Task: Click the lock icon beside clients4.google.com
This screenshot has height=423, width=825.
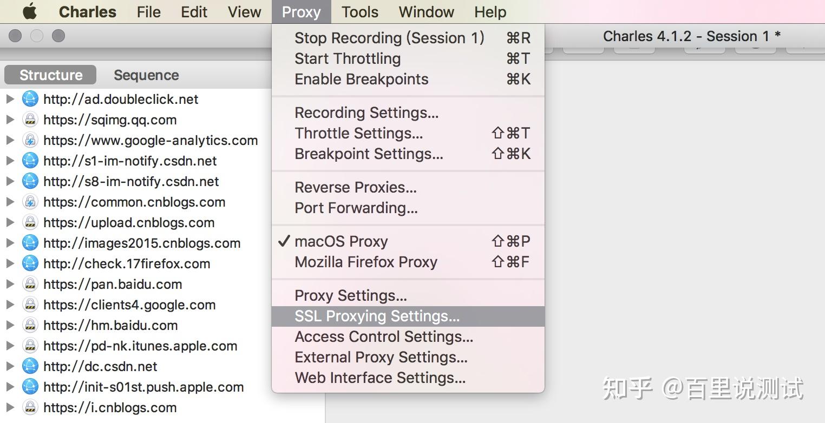Action: (30, 305)
